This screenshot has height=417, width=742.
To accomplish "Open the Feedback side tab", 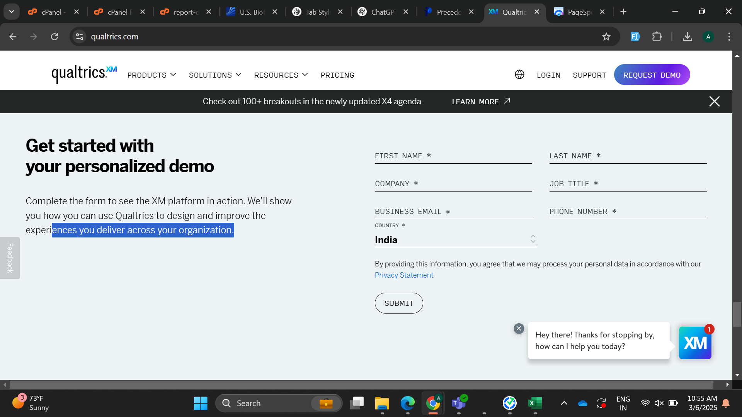I will pyautogui.click(x=10, y=258).
